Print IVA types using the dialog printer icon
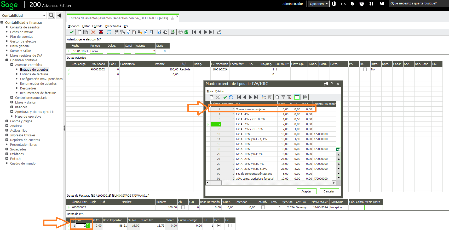This screenshot has width=449, height=230. tap(305, 97)
